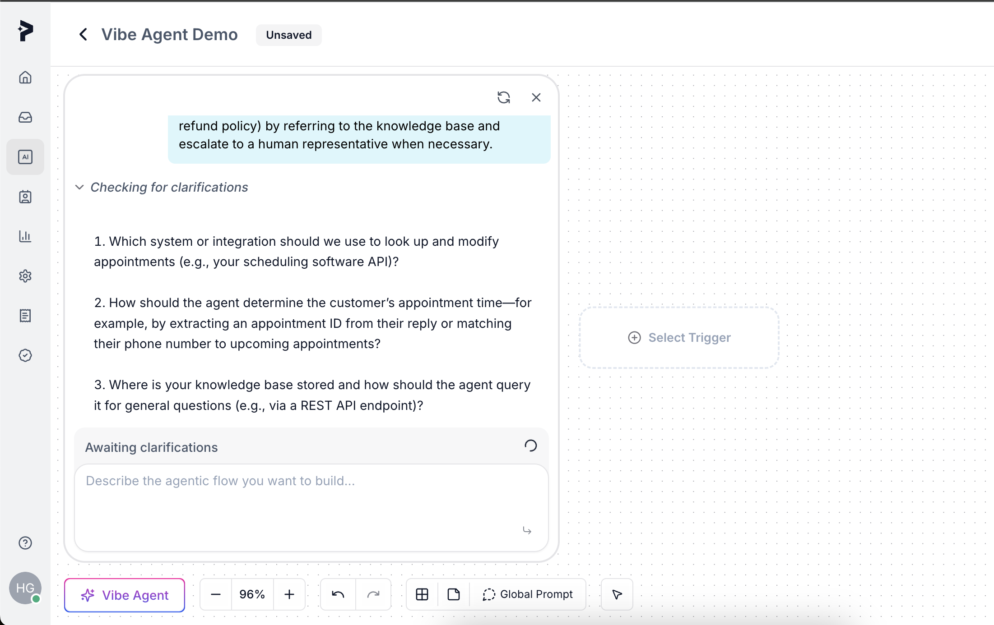994x625 pixels.
Task: Activate the pointer cursor tool
Action: pyautogui.click(x=617, y=595)
